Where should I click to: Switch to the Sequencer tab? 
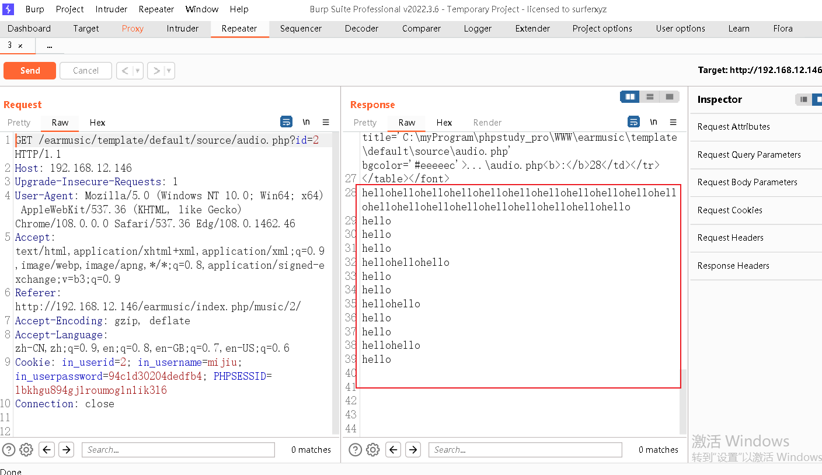(301, 29)
